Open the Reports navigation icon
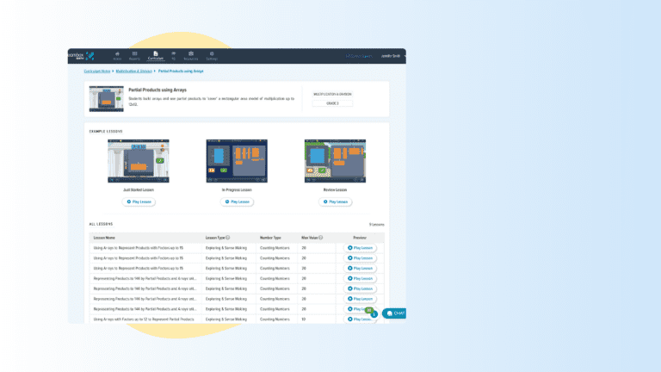Image resolution: width=661 pixels, height=372 pixels. 134,56
